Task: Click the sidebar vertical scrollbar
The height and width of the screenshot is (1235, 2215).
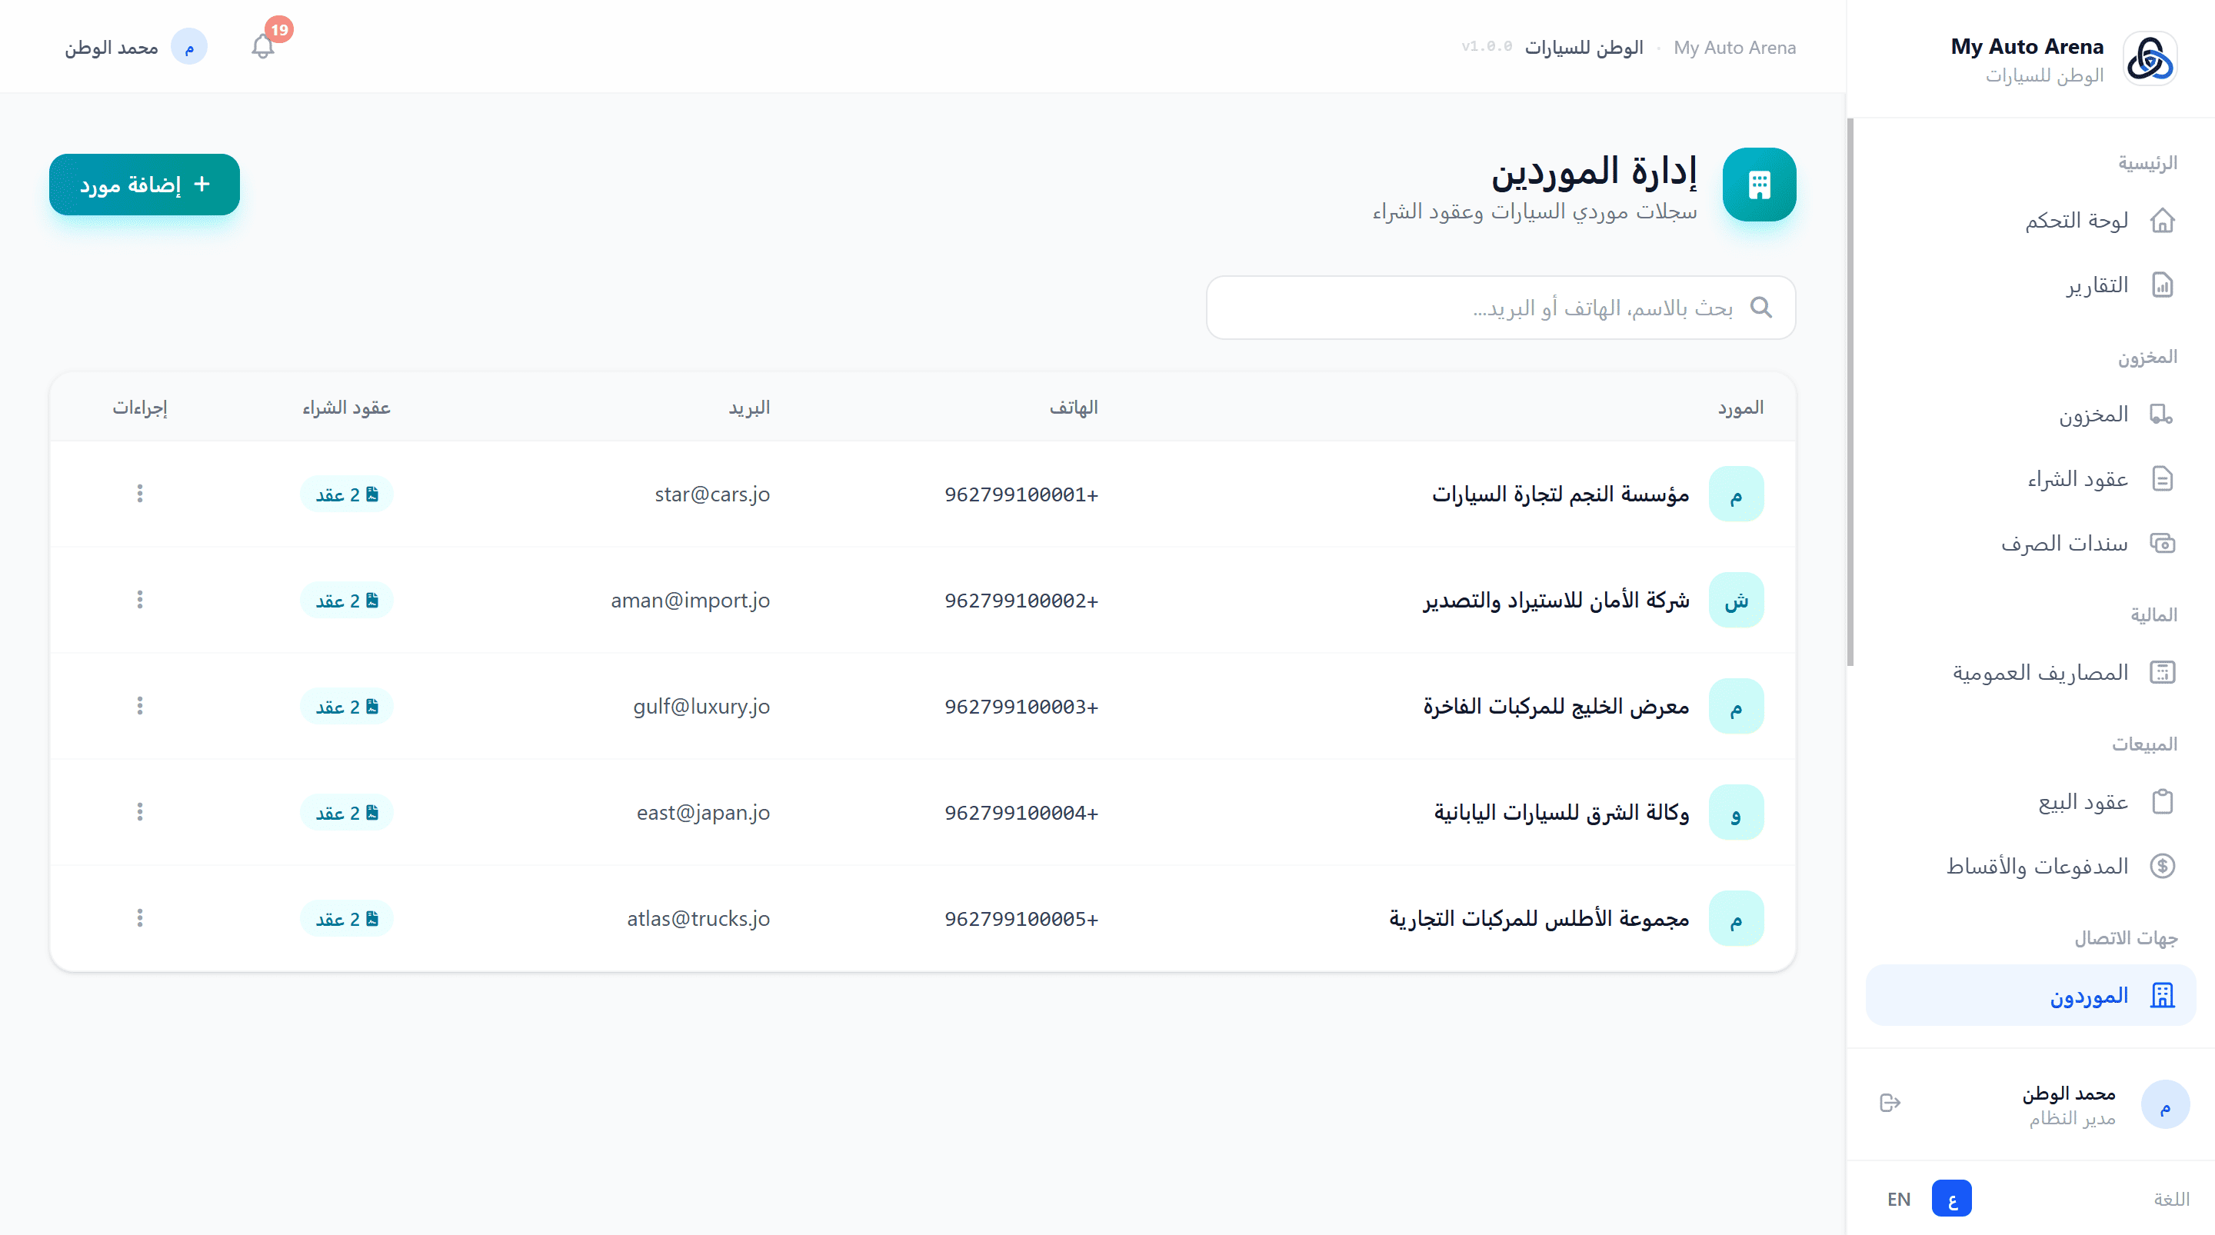Action: (1850, 392)
